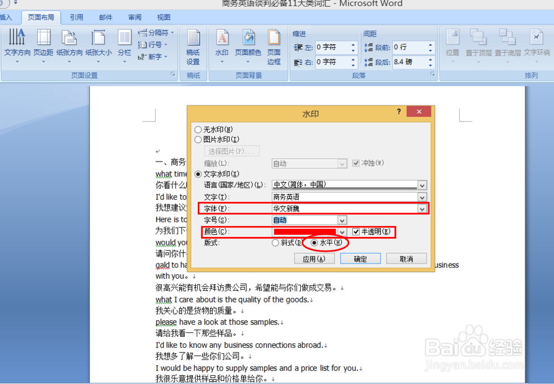Open the 分栏 columns tool
The height and width of the screenshot is (384, 554).
[x=124, y=46]
